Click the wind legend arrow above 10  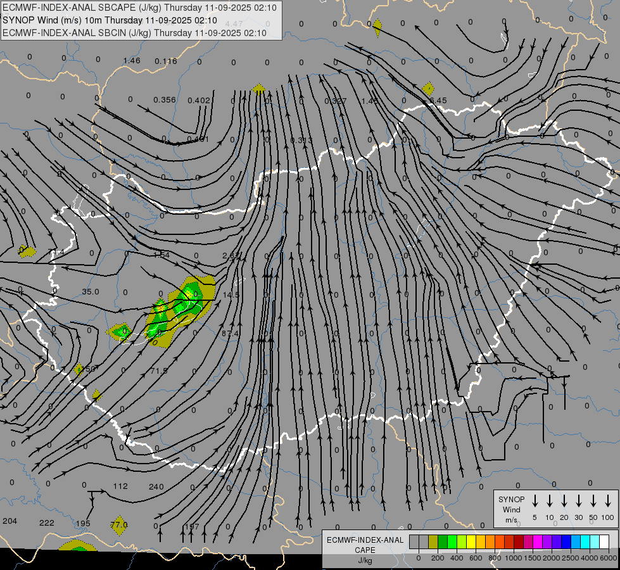point(549,501)
